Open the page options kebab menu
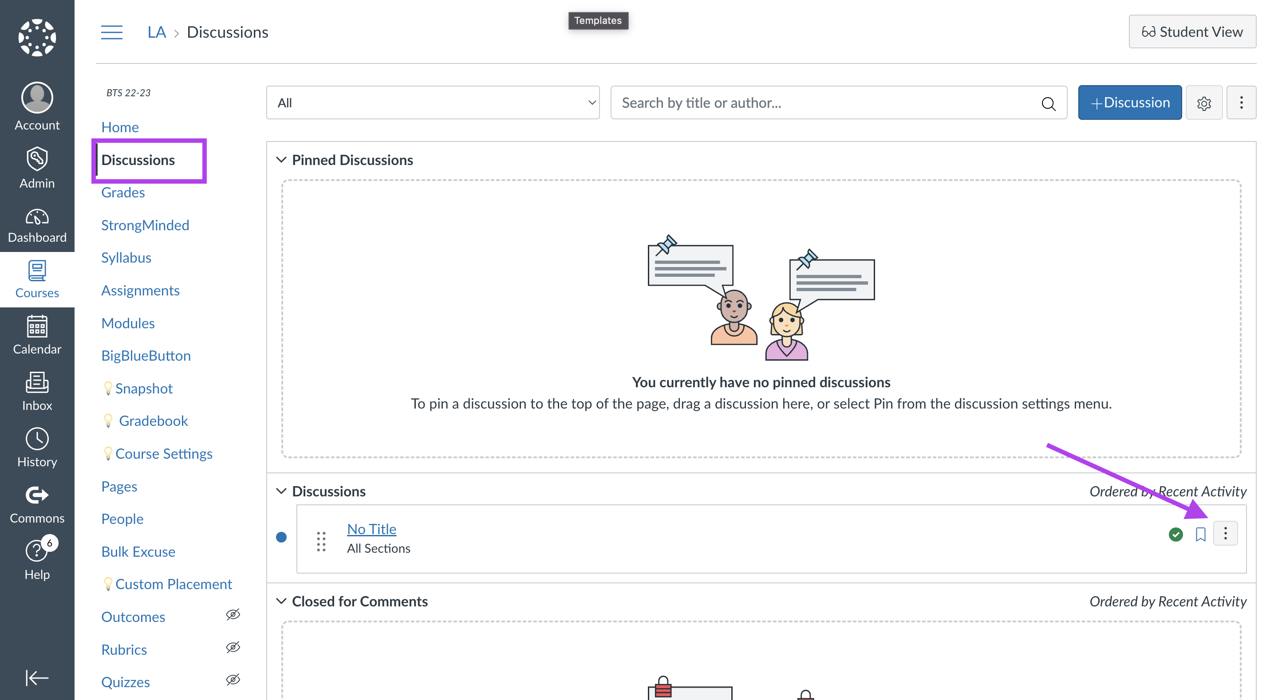This screenshot has height=700, width=1278. [x=1241, y=102]
